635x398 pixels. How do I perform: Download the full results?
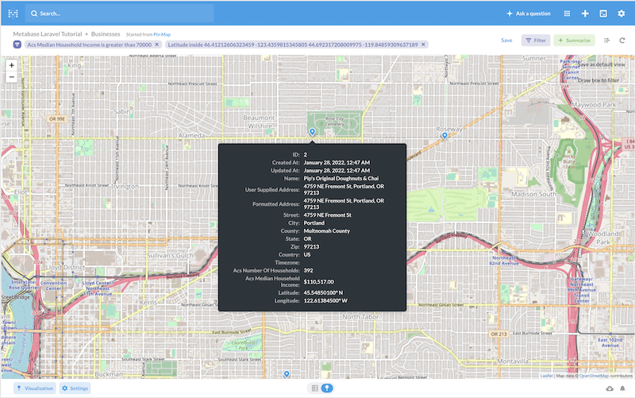point(610,388)
